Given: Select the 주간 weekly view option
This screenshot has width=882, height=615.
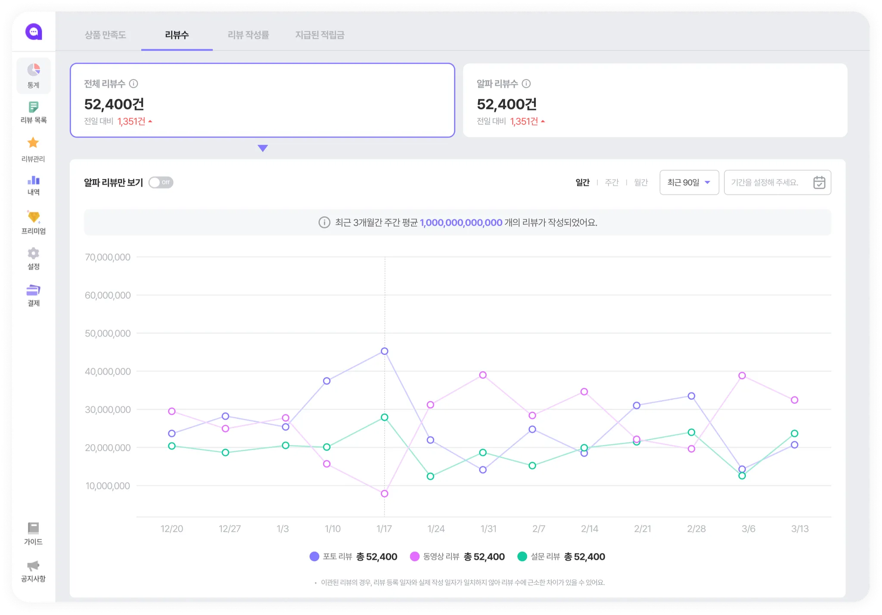Looking at the screenshot, I should tap(612, 182).
